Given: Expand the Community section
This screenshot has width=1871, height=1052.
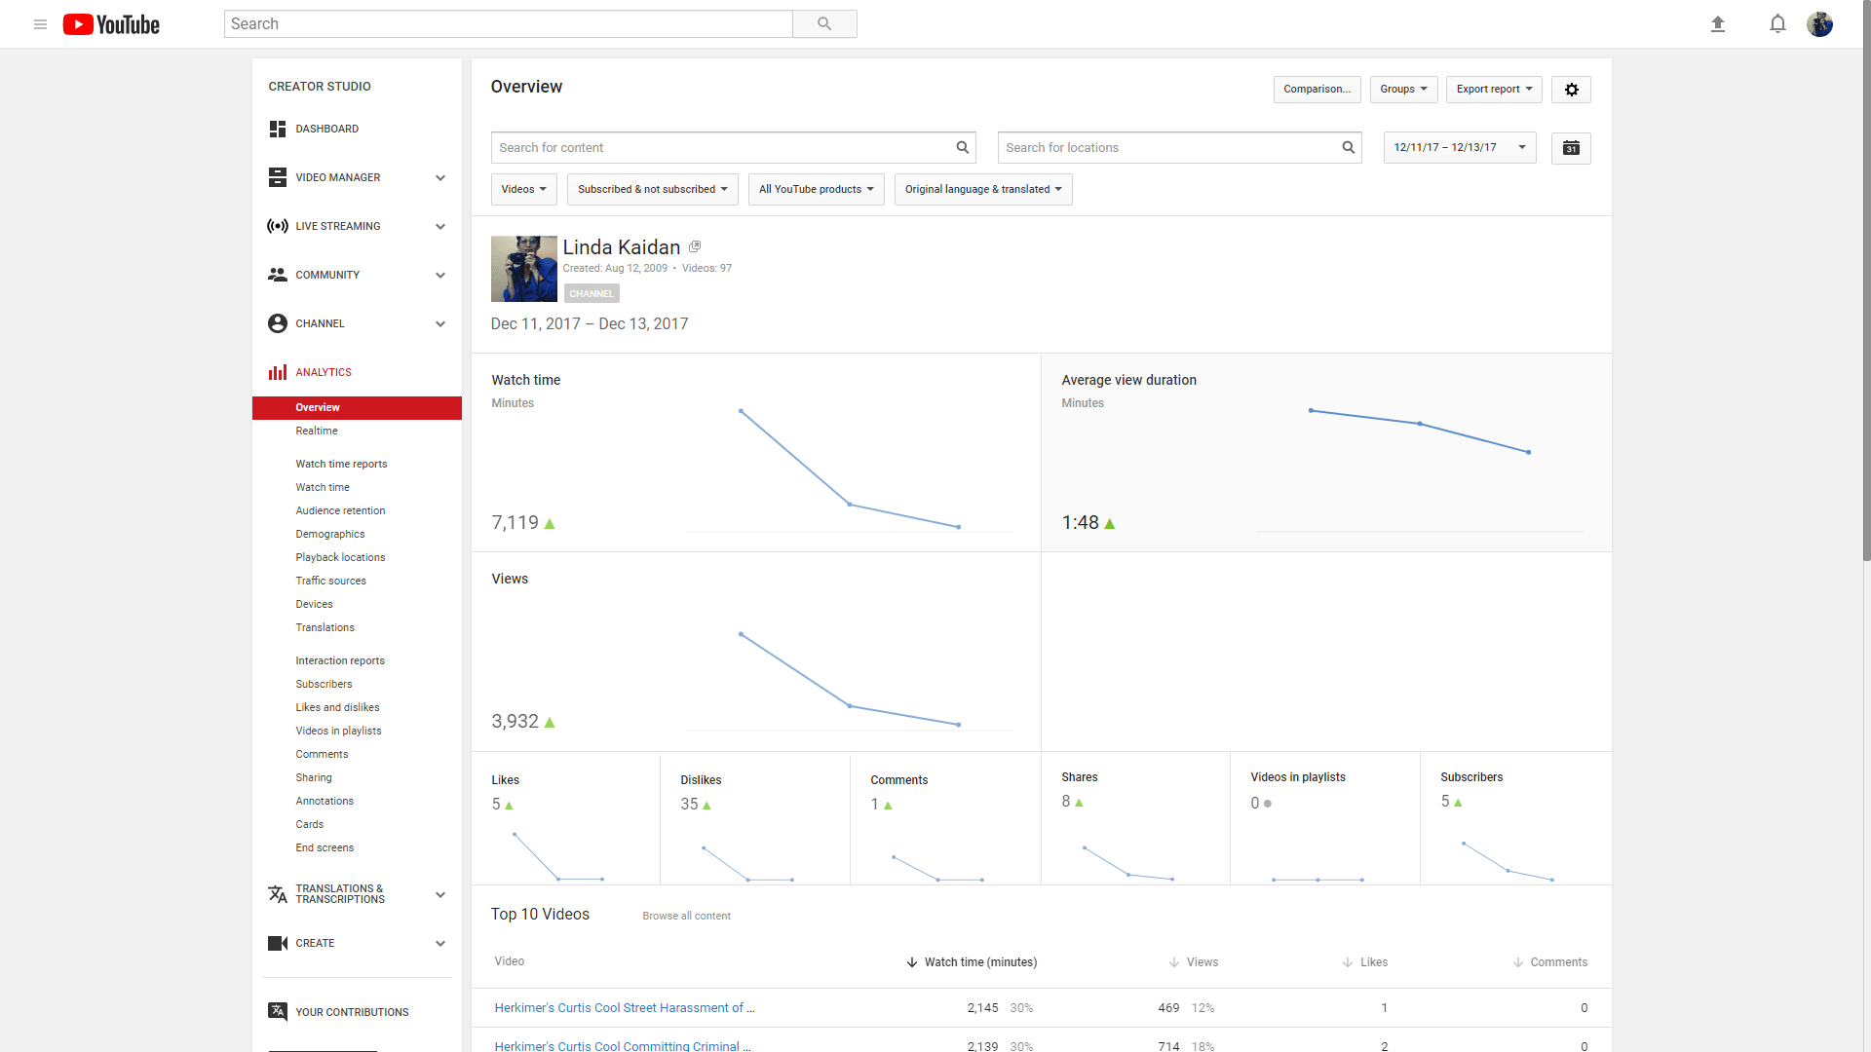Looking at the screenshot, I should (x=440, y=276).
